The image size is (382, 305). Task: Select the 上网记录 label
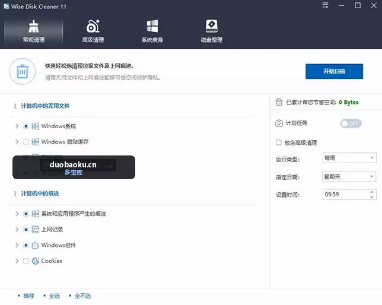coord(52,230)
